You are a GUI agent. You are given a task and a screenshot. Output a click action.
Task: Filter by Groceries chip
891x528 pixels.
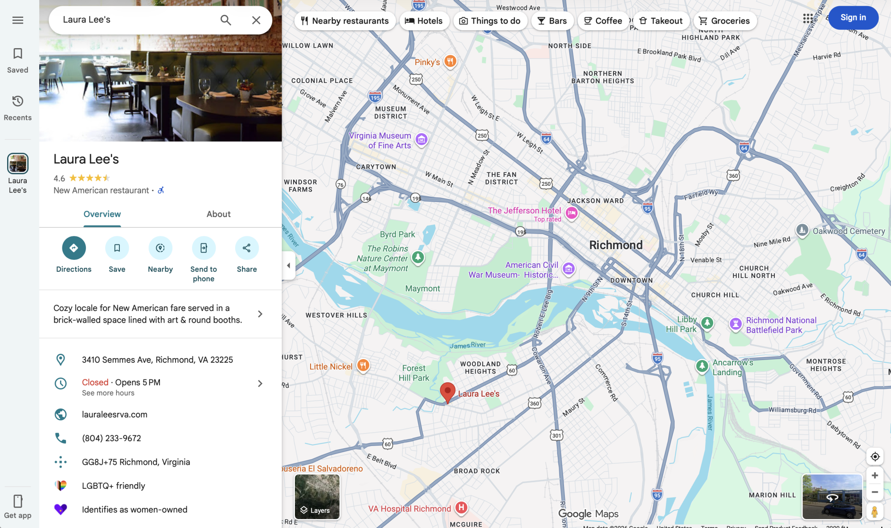pos(725,21)
